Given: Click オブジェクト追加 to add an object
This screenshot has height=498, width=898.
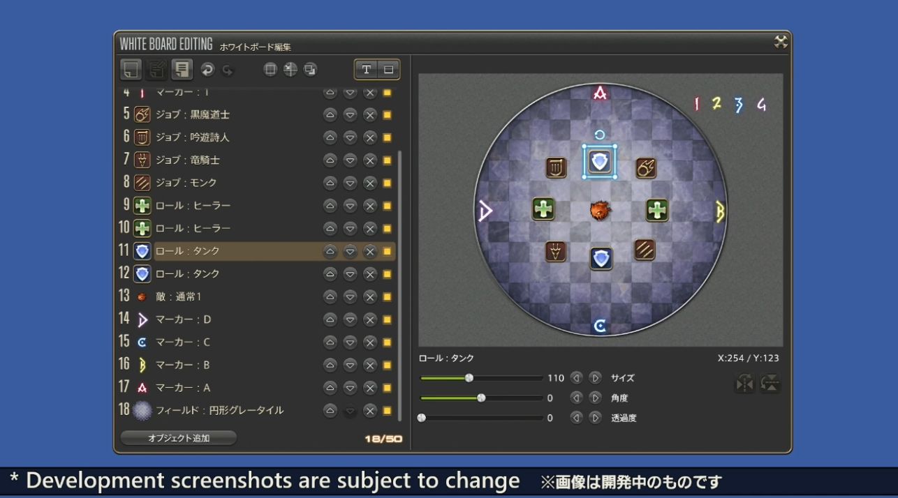Looking at the screenshot, I should [179, 438].
